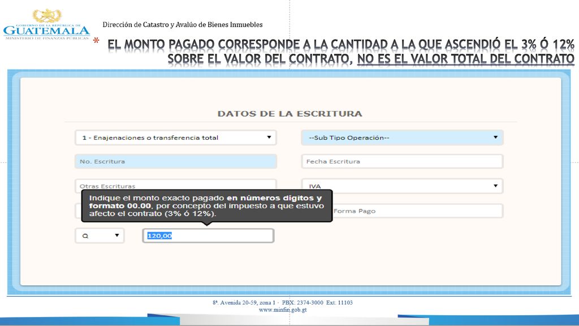Select the Dirección de Catastro y Avalúo header text
This screenshot has width=579, height=326.
pyautogui.click(x=183, y=25)
